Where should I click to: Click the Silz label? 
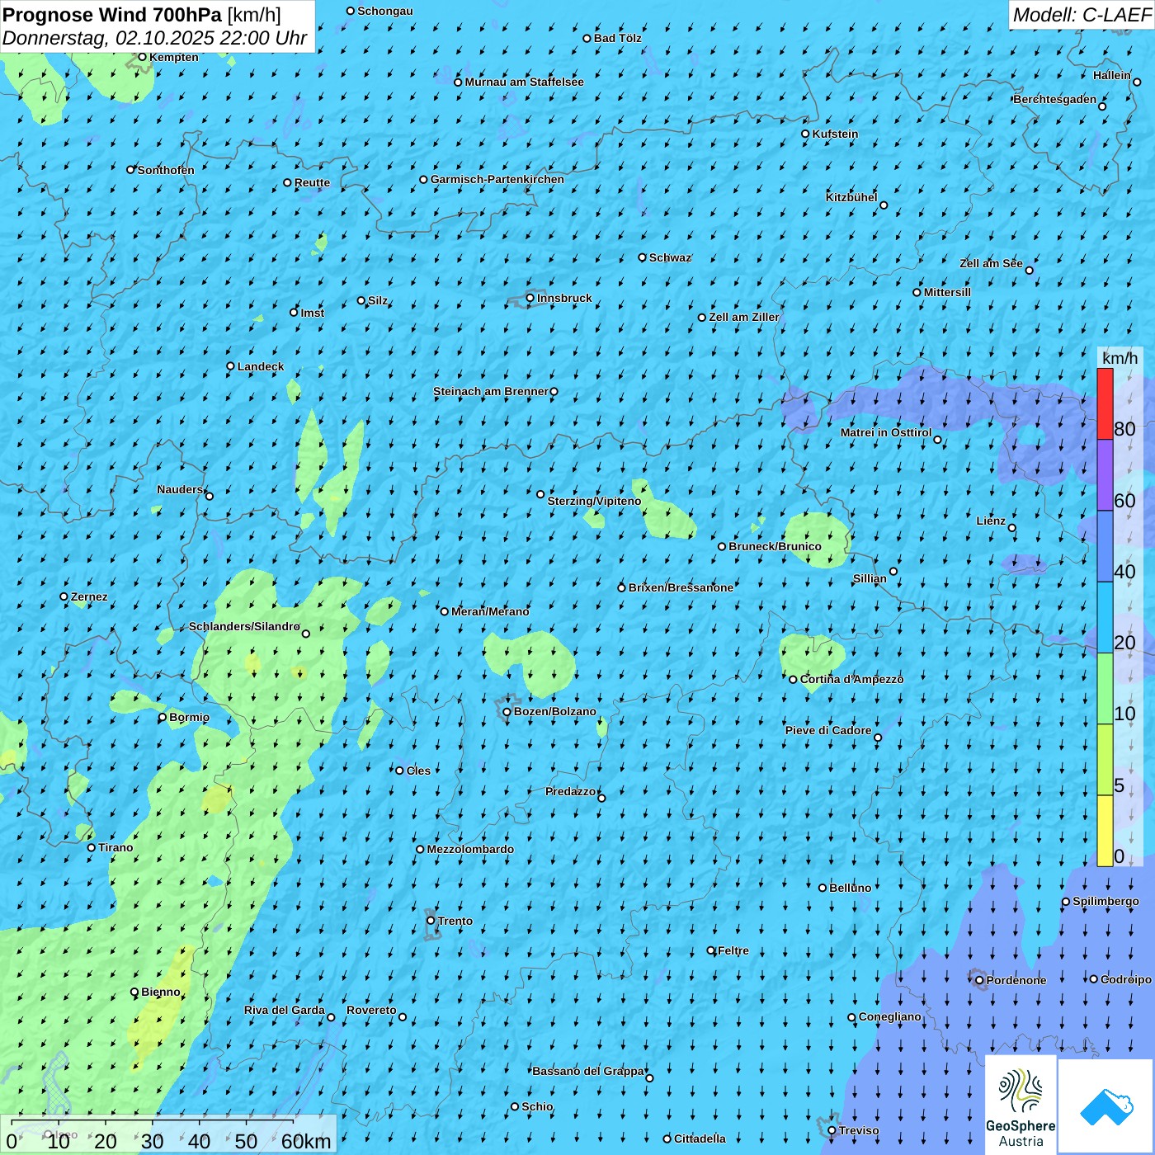pos(378,300)
